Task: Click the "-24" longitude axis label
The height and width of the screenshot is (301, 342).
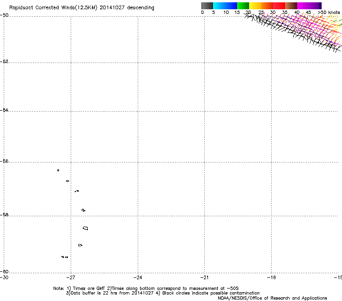Action: (x=138, y=277)
